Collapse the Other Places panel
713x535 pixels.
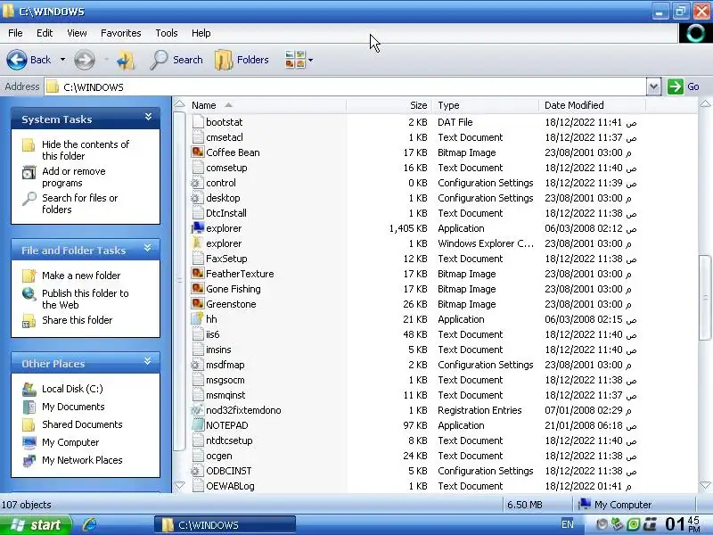tap(148, 362)
